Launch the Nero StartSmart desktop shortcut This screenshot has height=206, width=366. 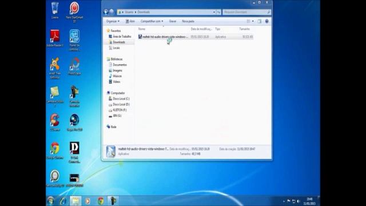point(74,12)
